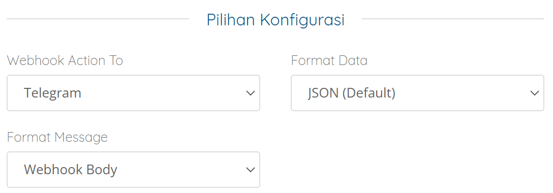Expand the Webhook Body combo box options
The height and width of the screenshot is (193, 553).
133,170
